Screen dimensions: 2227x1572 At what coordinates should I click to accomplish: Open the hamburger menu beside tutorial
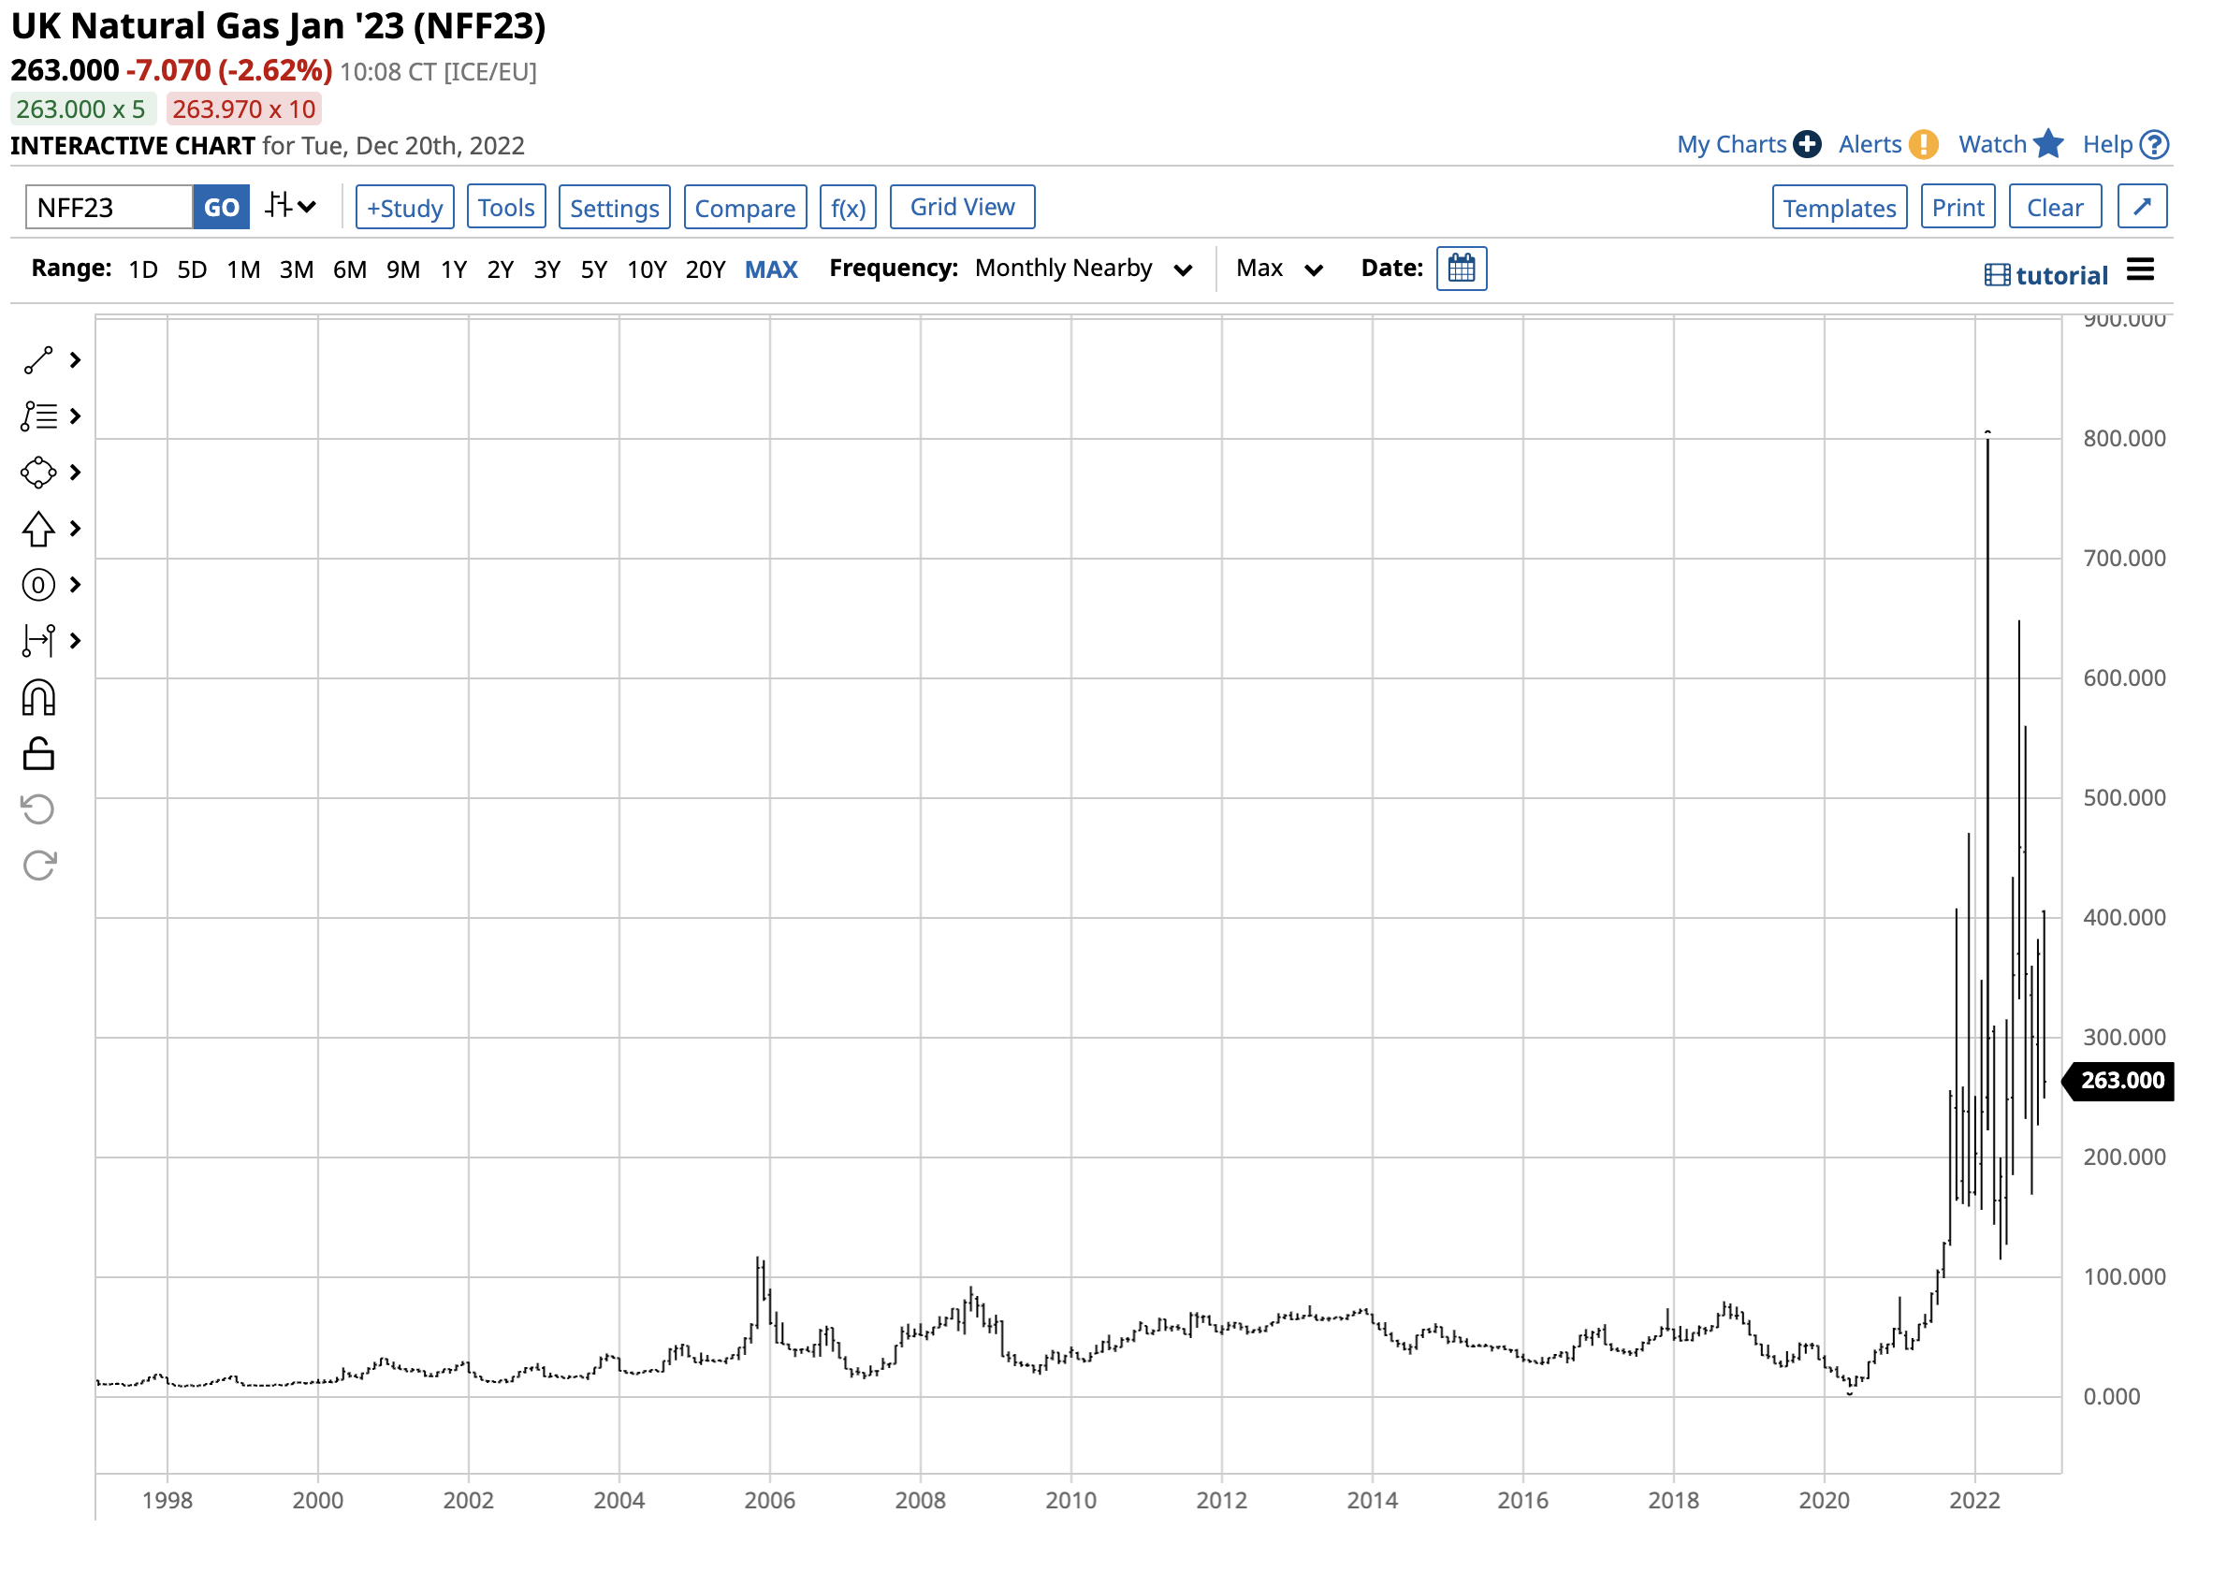(2143, 270)
